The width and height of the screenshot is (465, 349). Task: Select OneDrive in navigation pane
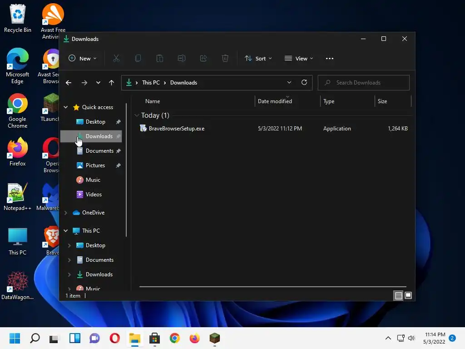pos(92,213)
